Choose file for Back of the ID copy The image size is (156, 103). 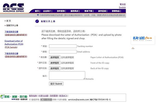(x=55, y=68)
